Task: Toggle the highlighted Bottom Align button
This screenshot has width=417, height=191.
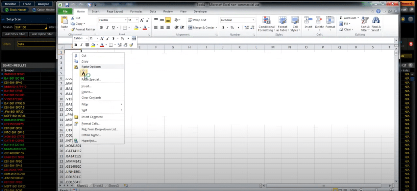Action: (168, 20)
